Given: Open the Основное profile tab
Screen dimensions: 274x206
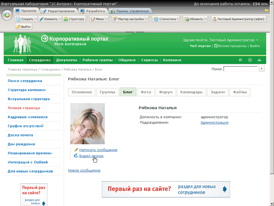Looking at the screenshot, I should (82, 92).
